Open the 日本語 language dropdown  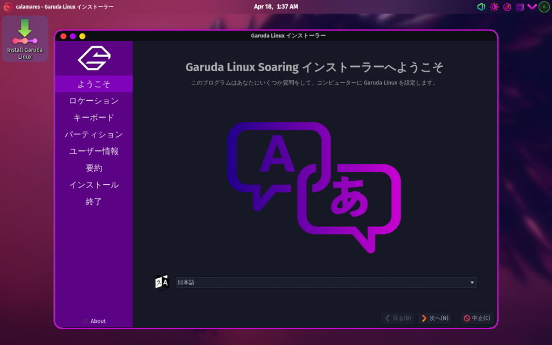click(x=326, y=282)
